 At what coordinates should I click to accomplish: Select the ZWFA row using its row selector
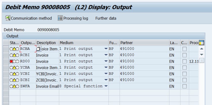6,86
